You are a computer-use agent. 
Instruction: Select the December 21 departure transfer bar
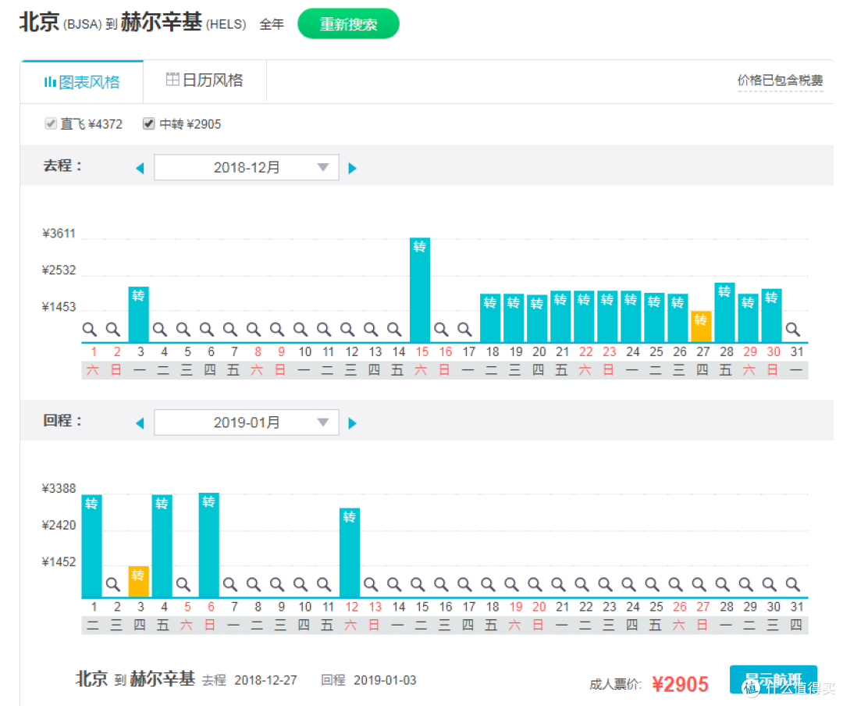560,316
